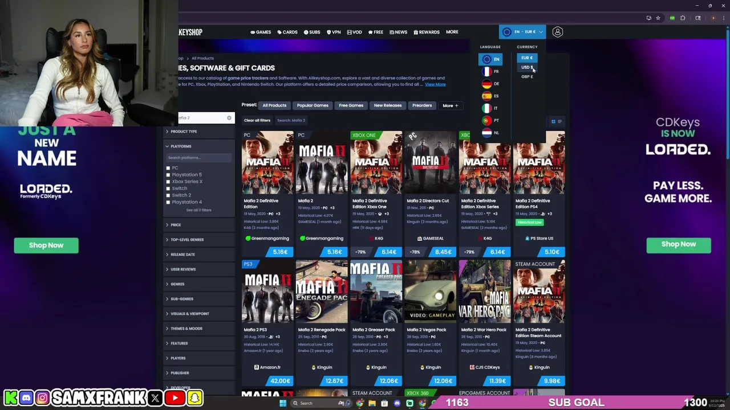Select the Dutch NL language option
This screenshot has height=410, width=730.
coord(490,133)
